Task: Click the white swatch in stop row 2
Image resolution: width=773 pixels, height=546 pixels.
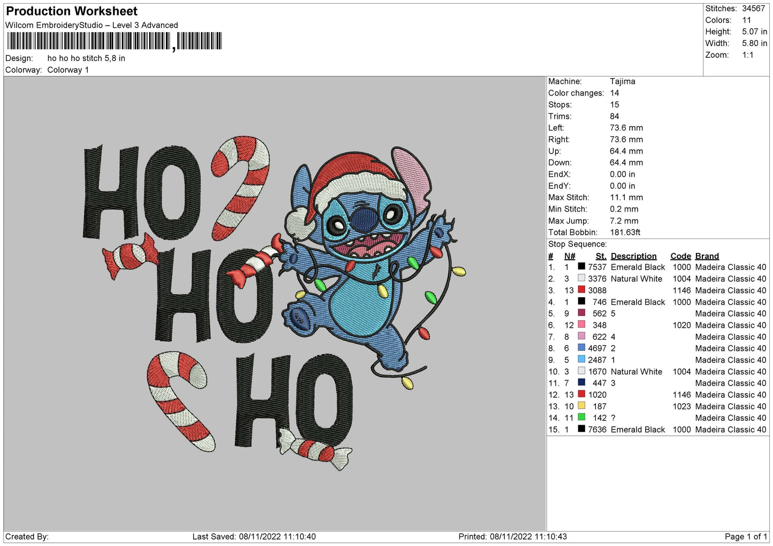Action: click(581, 278)
